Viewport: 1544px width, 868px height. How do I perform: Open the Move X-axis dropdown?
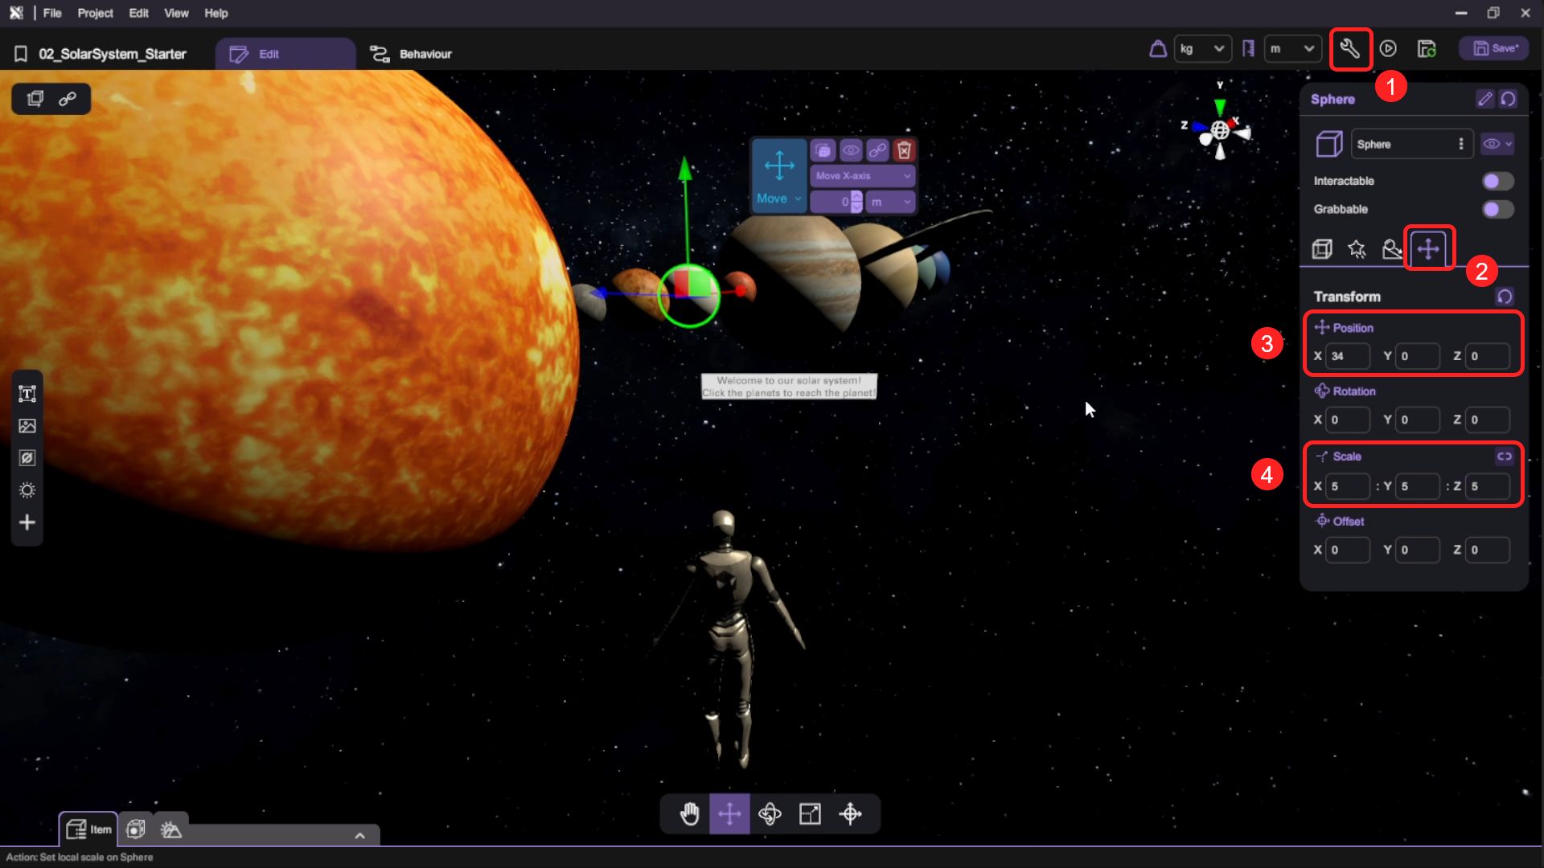(862, 175)
